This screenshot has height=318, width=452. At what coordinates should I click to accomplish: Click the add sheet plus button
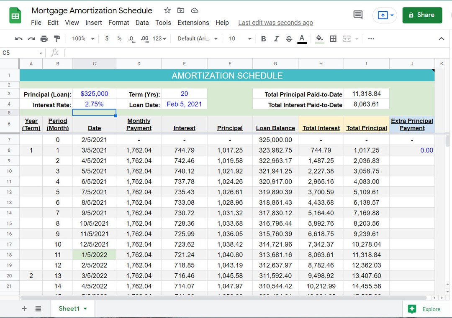(24, 309)
